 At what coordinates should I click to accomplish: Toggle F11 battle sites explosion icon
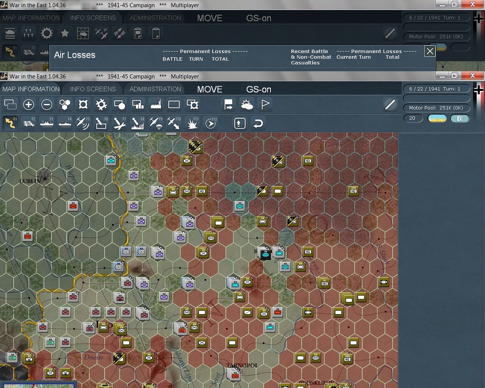(192, 123)
